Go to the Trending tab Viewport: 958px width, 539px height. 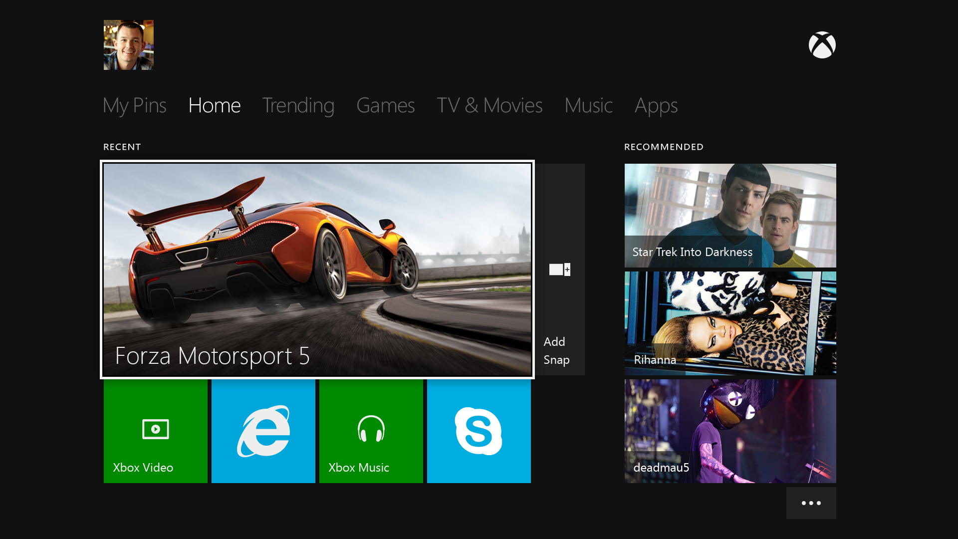pos(298,105)
